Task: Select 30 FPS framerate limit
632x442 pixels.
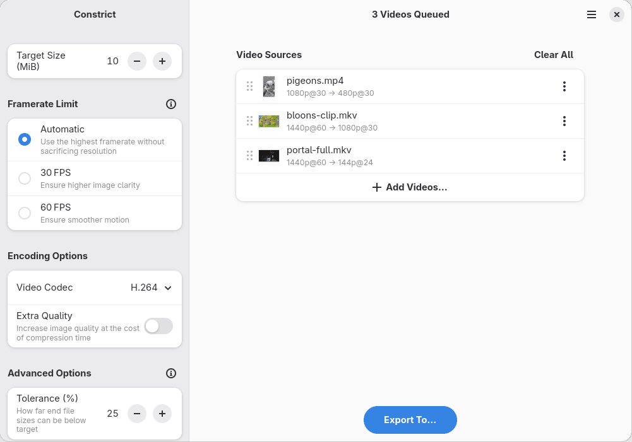Action: (95, 178)
